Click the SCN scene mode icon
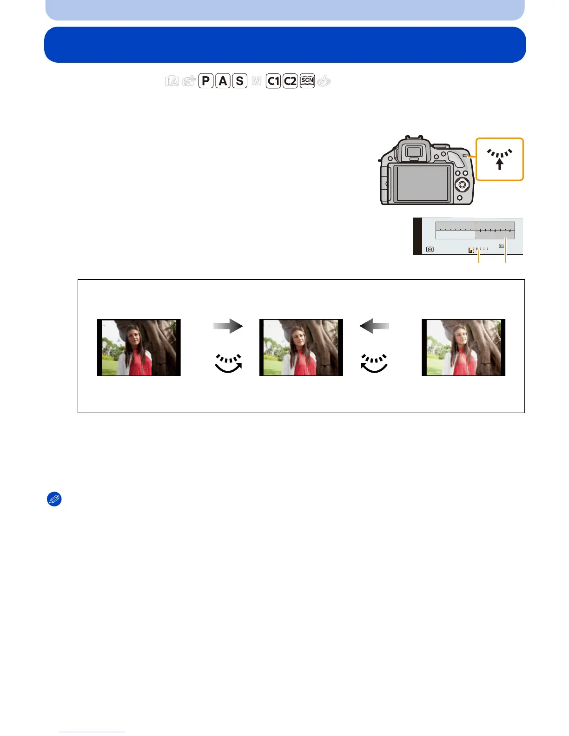Screen dimensions: 569x736 (307, 80)
